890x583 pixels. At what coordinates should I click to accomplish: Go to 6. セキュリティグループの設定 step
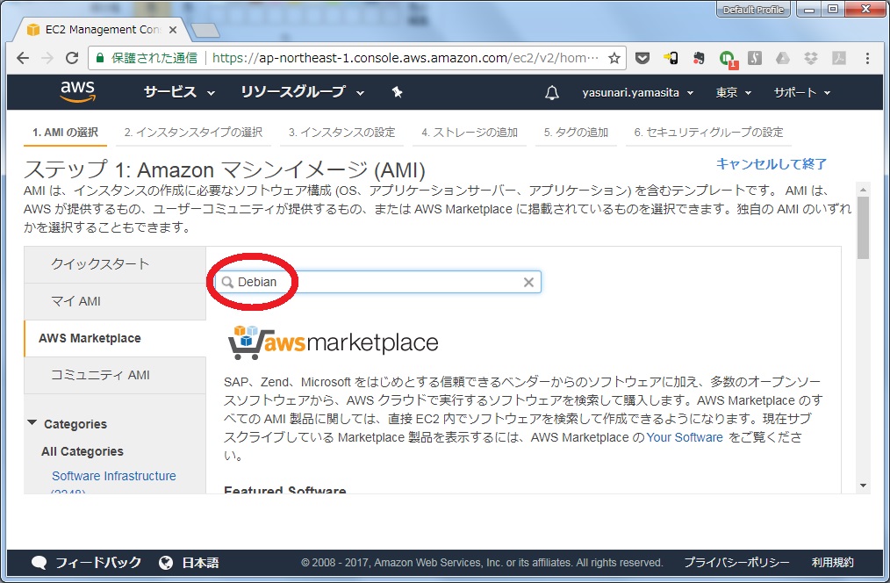(x=708, y=133)
